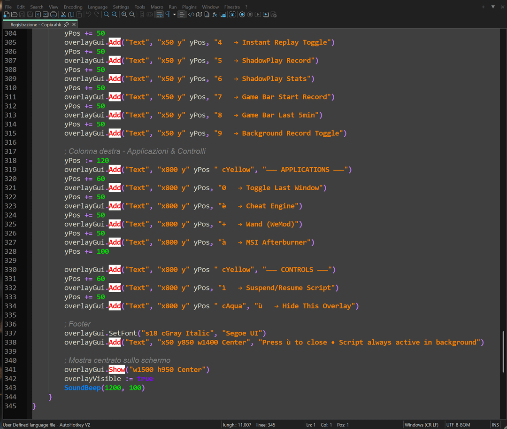Open the Plugins menu
This screenshot has height=429, width=507.
189,7
